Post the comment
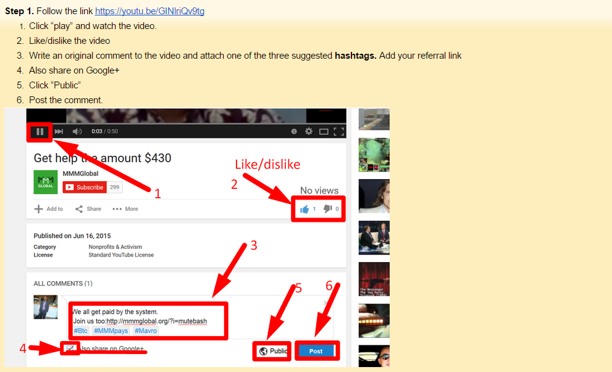Image resolution: width=612 pixels, height=372 pixels. (316, 351)
